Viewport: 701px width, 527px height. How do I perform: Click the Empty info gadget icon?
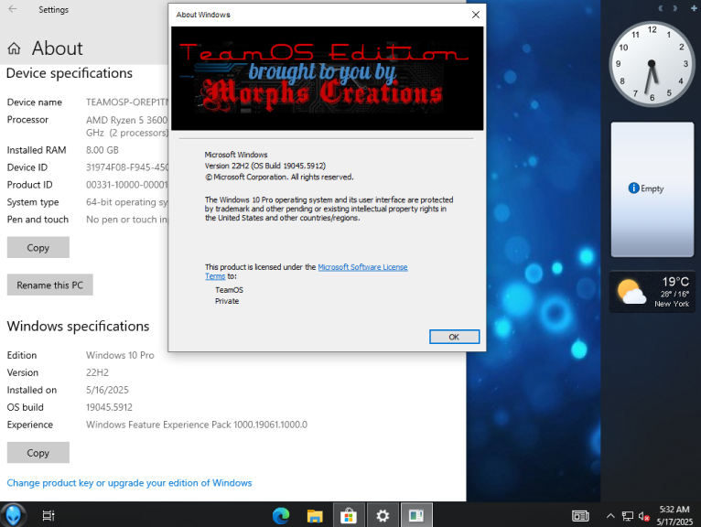pyautogui.click(x=633, y=188)
